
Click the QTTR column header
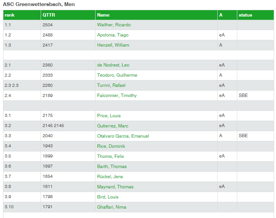tap(68, 15)
